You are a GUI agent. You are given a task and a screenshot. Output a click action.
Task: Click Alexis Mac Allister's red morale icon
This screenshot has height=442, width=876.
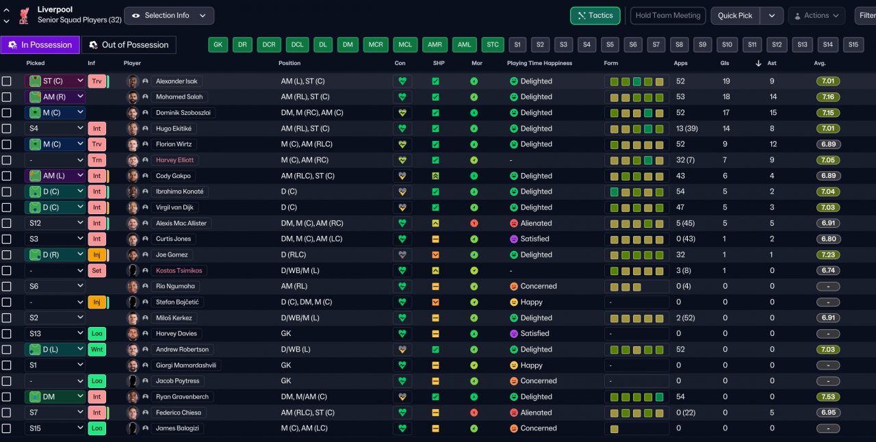click(x=474, y=223)
